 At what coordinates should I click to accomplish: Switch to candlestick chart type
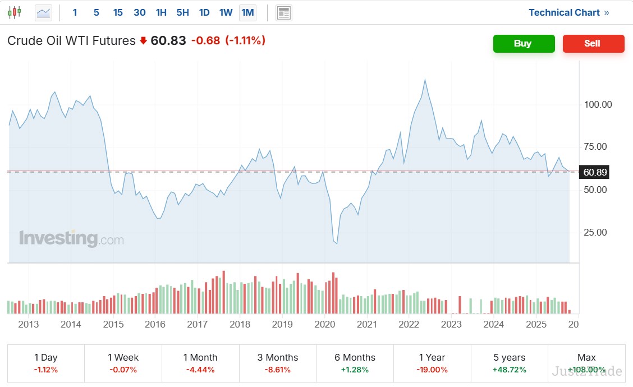coord(14,12)
